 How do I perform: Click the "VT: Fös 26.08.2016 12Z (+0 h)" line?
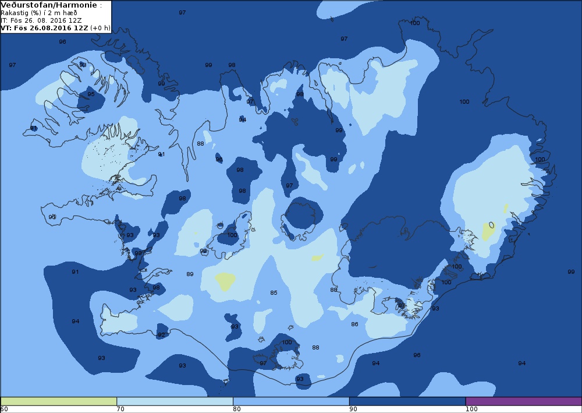(56, 28)
